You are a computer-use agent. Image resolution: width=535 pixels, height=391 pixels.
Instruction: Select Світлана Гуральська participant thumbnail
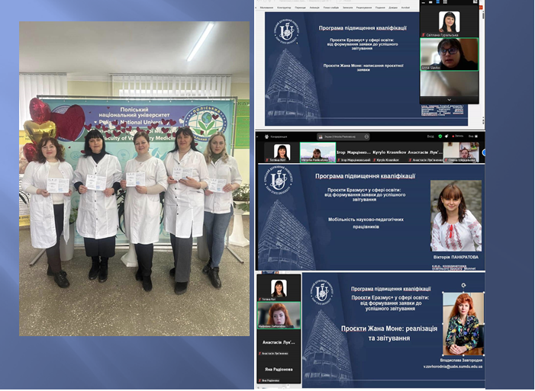tap(450, 22)
